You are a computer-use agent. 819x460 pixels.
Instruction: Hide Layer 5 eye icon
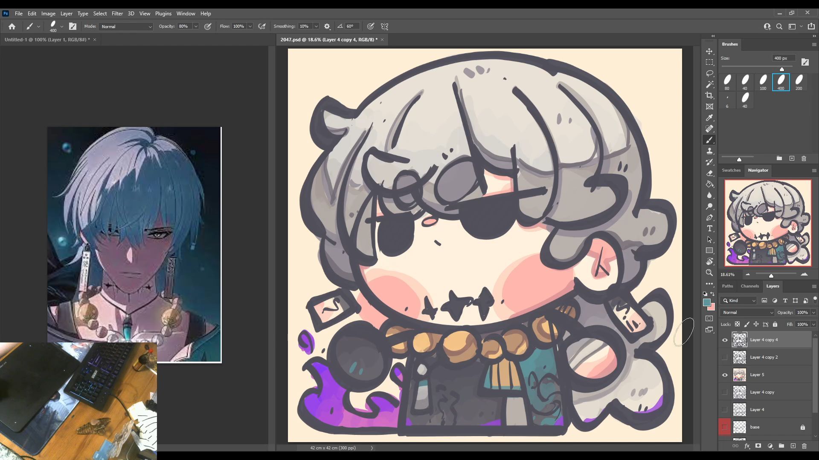point(725,375)
